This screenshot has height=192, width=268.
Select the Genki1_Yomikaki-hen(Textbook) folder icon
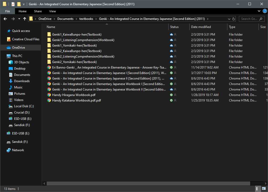point(49,45)
